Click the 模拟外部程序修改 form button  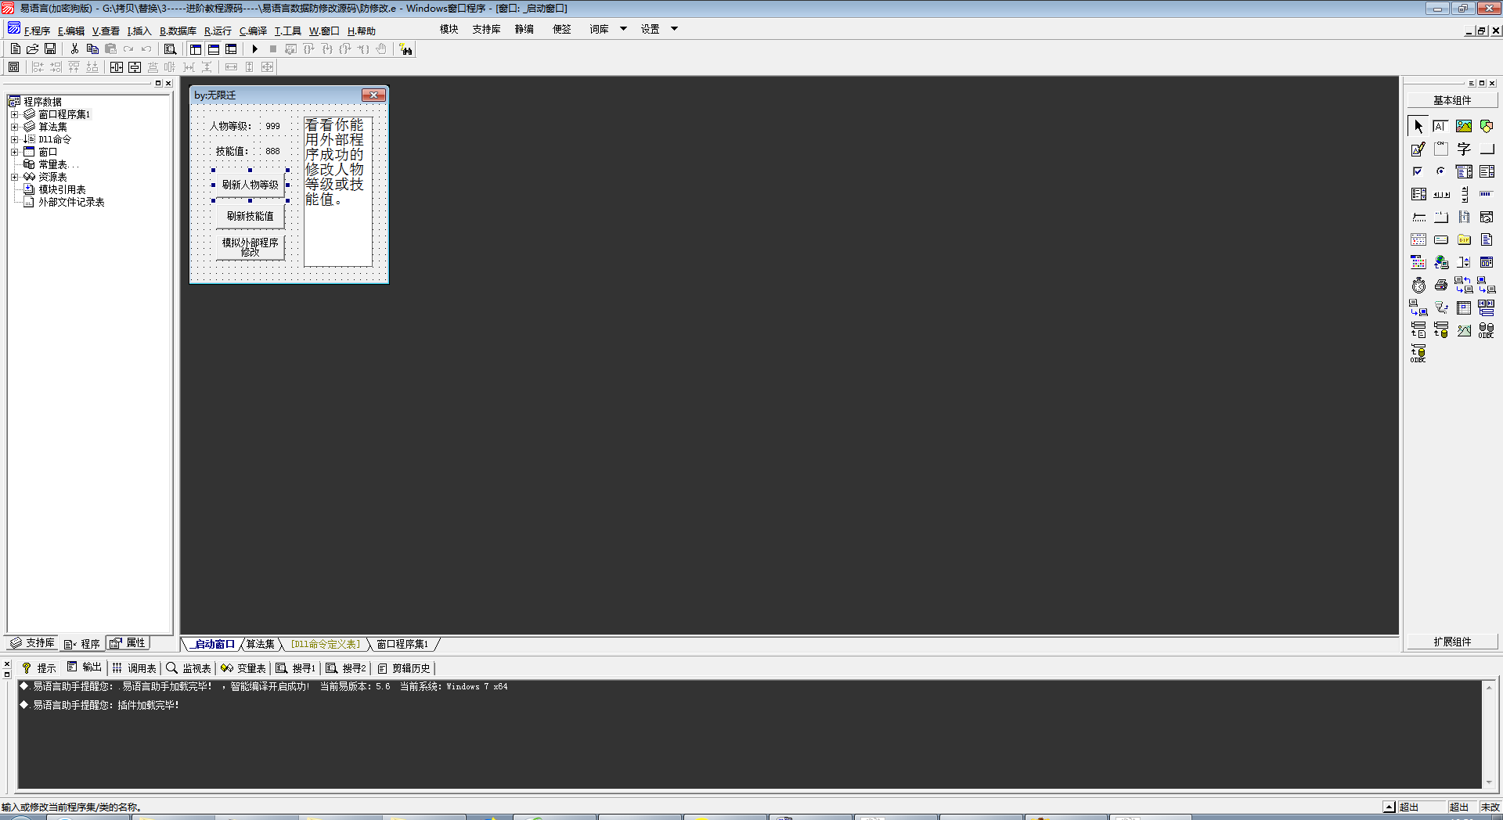[x=250, y=247]
